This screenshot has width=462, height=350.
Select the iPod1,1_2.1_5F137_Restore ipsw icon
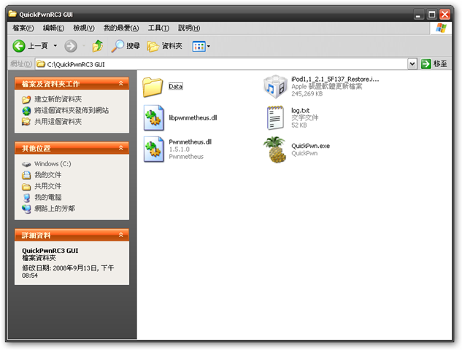(275, 87)
